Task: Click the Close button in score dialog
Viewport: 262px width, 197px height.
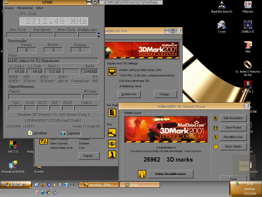Action: click(x=233, y=179)
